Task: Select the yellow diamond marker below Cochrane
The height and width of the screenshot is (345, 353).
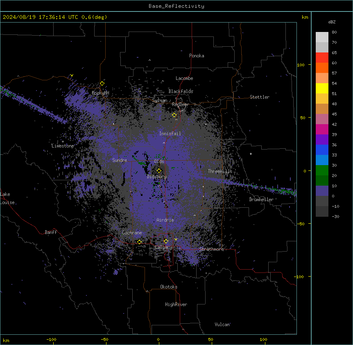Action: pyautogui.click(x=139, y=242)
